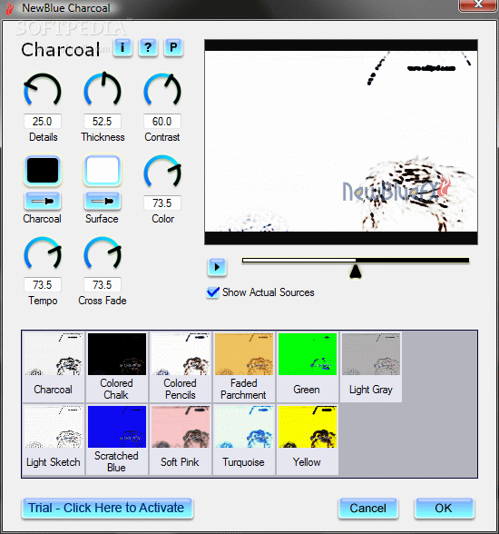Select the Soft Pink preset

pyautogui.click(x=181, y=440)
